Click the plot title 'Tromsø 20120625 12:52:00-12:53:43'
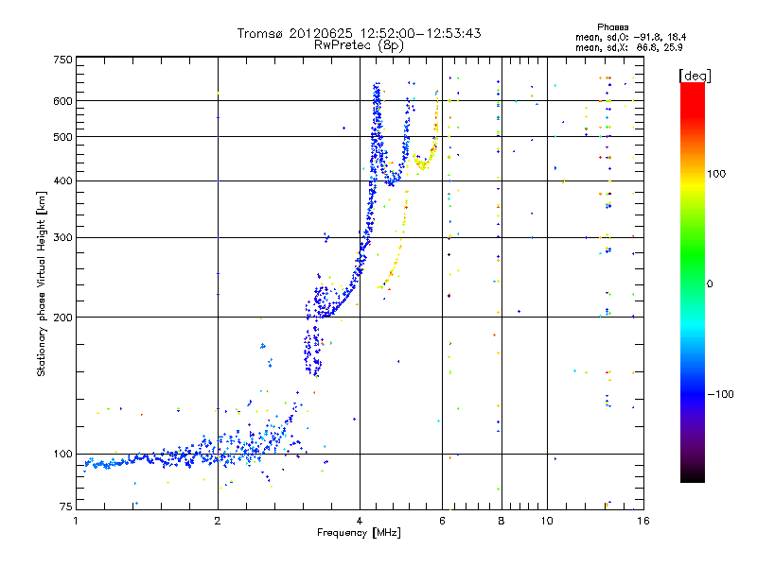 pos(359,33)
